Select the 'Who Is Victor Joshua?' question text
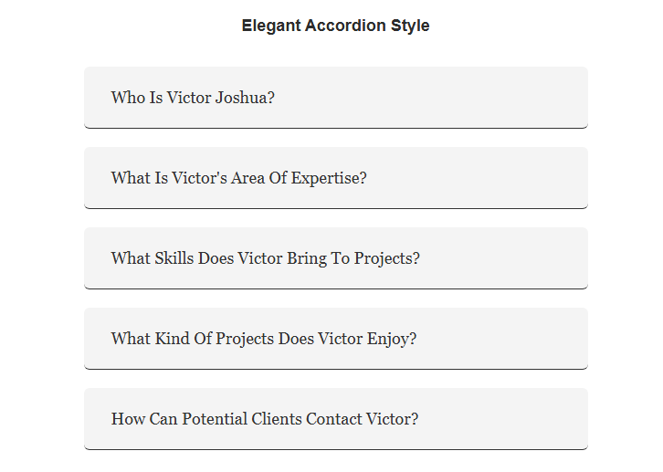The image size is (663, 472). pos(193,98)
